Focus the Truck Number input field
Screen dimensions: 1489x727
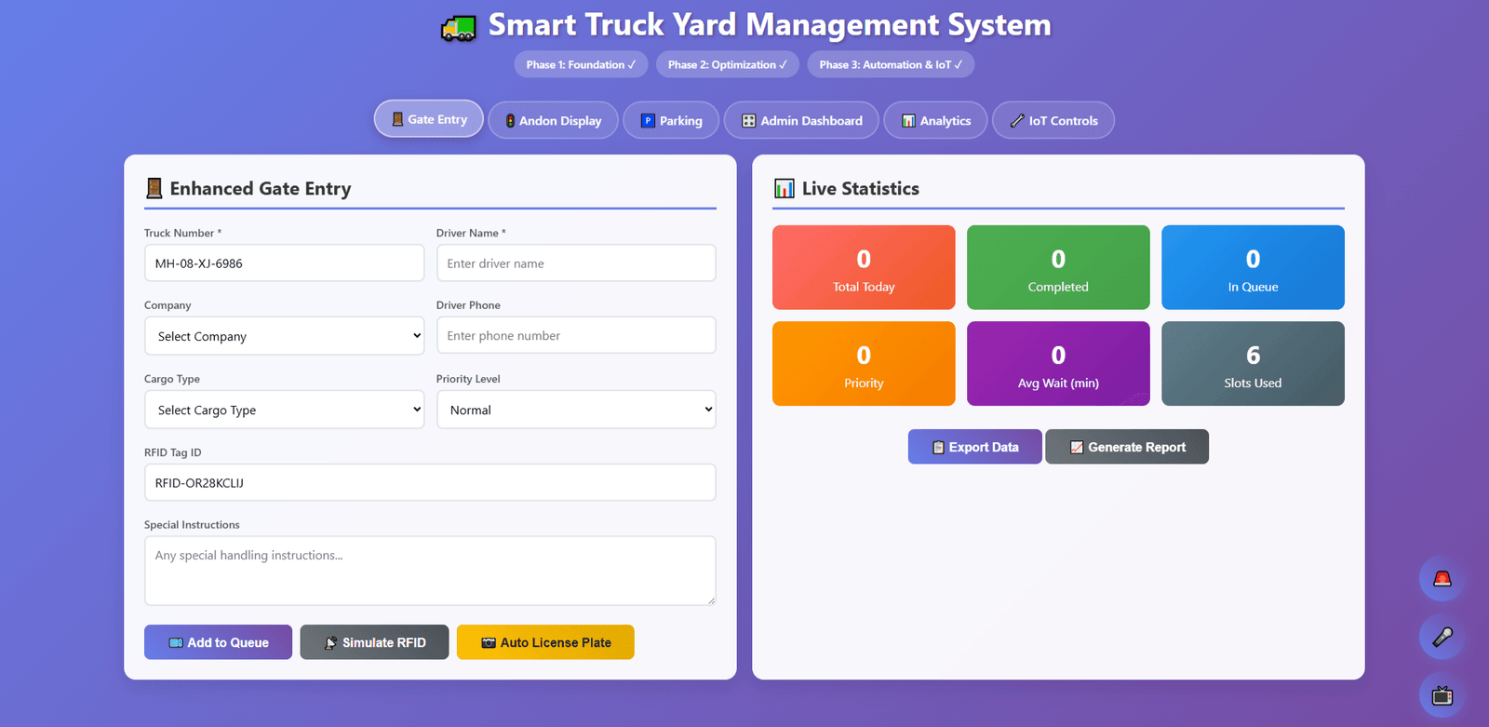pyautogui.click(x=284, y=263)
